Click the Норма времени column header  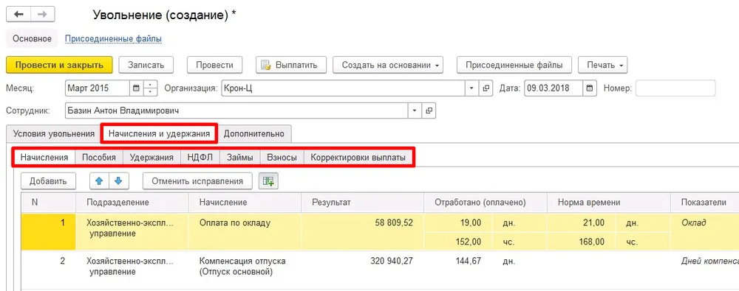608,202
